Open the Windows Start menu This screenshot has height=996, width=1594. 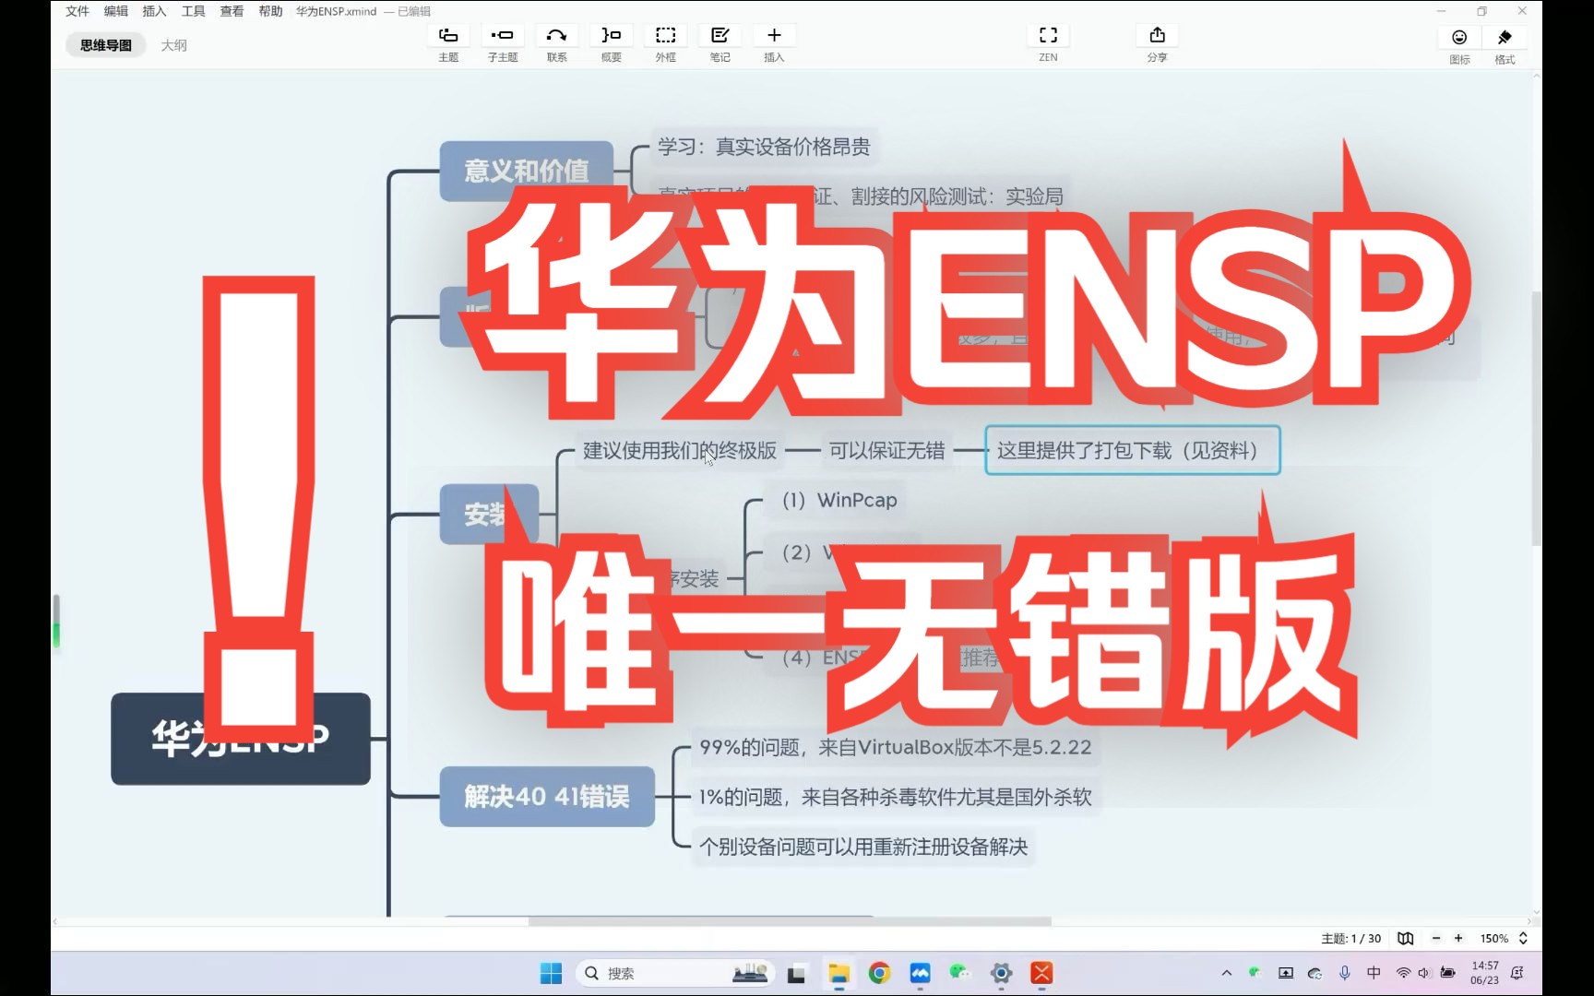[x=551, y=973]
